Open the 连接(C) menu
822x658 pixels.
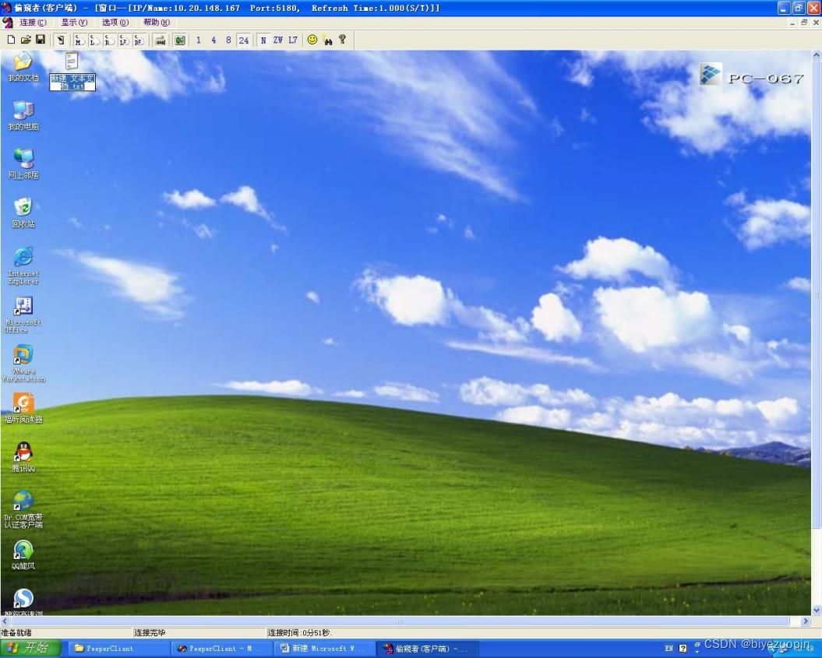point(33,23)
